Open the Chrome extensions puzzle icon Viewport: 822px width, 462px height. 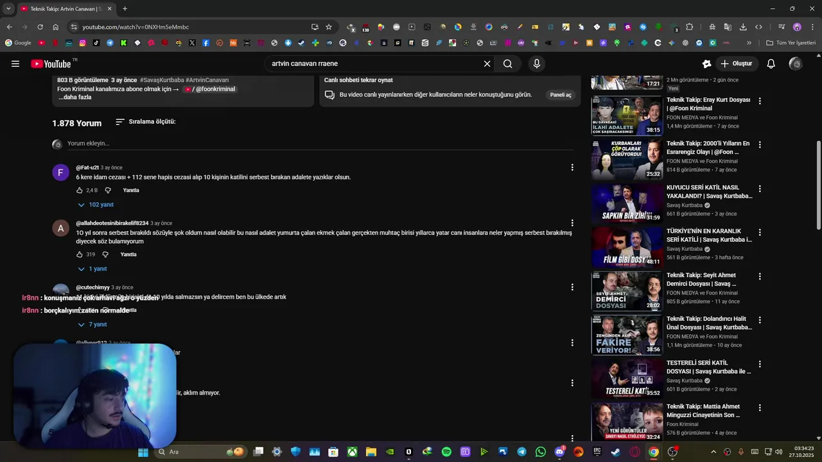(690, 27)
